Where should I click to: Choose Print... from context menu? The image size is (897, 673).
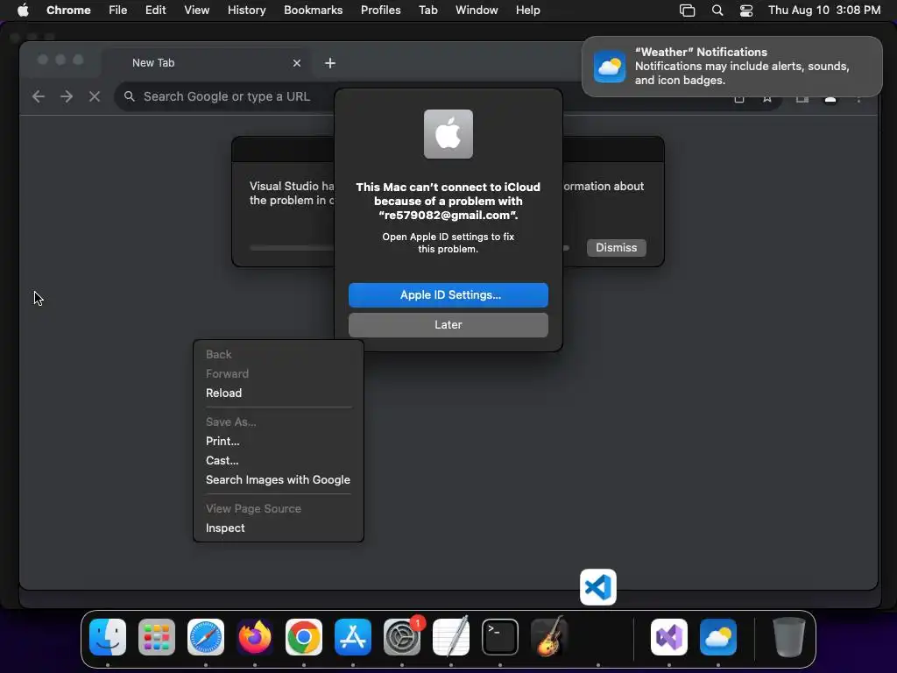(222, 442)
